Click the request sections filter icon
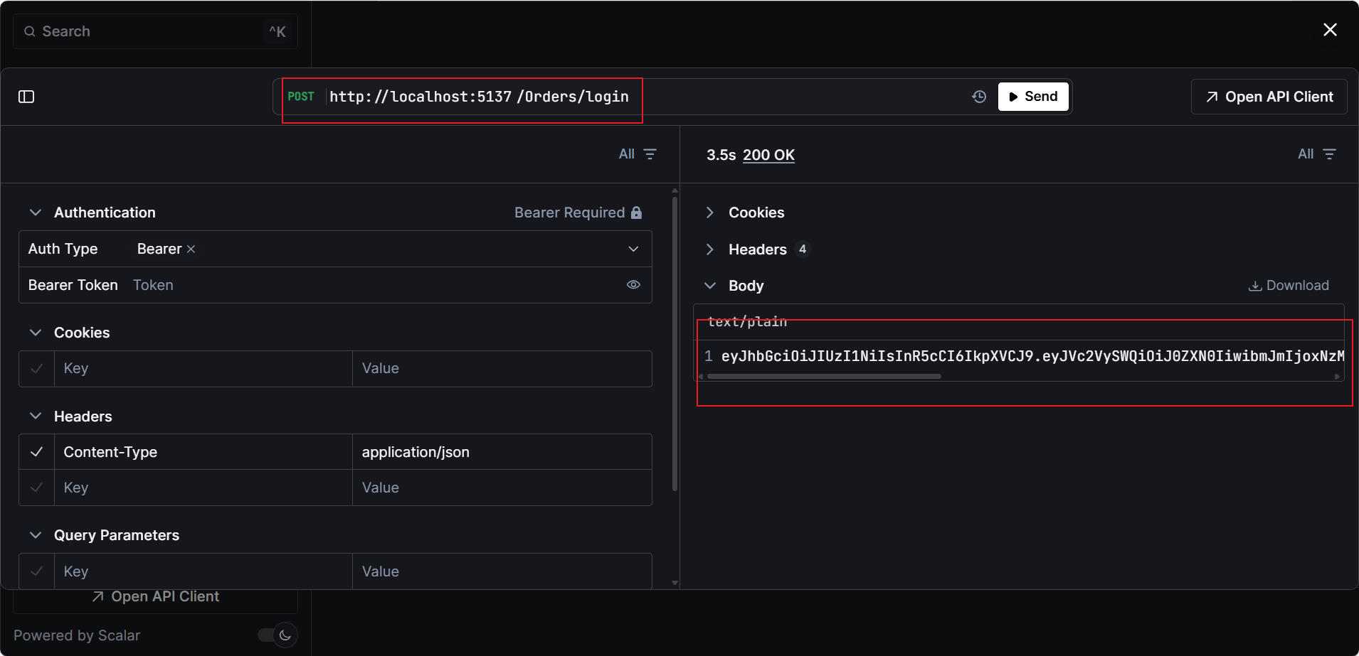The image size is (1359, 656). click(650, 154)
